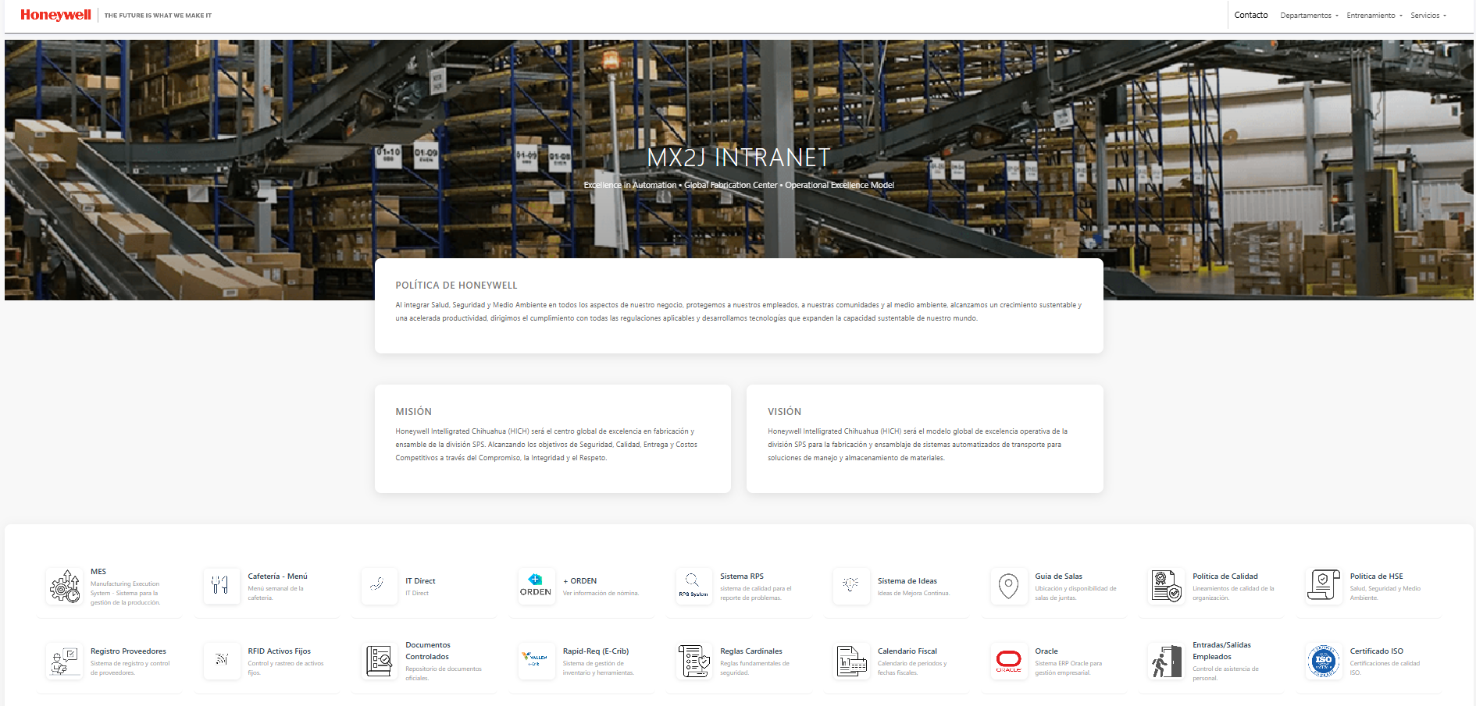Open the RFID Activos Fijos icon
This screenshot has width=1476, height=706.
pyautogui.click(x=221, y=661)
